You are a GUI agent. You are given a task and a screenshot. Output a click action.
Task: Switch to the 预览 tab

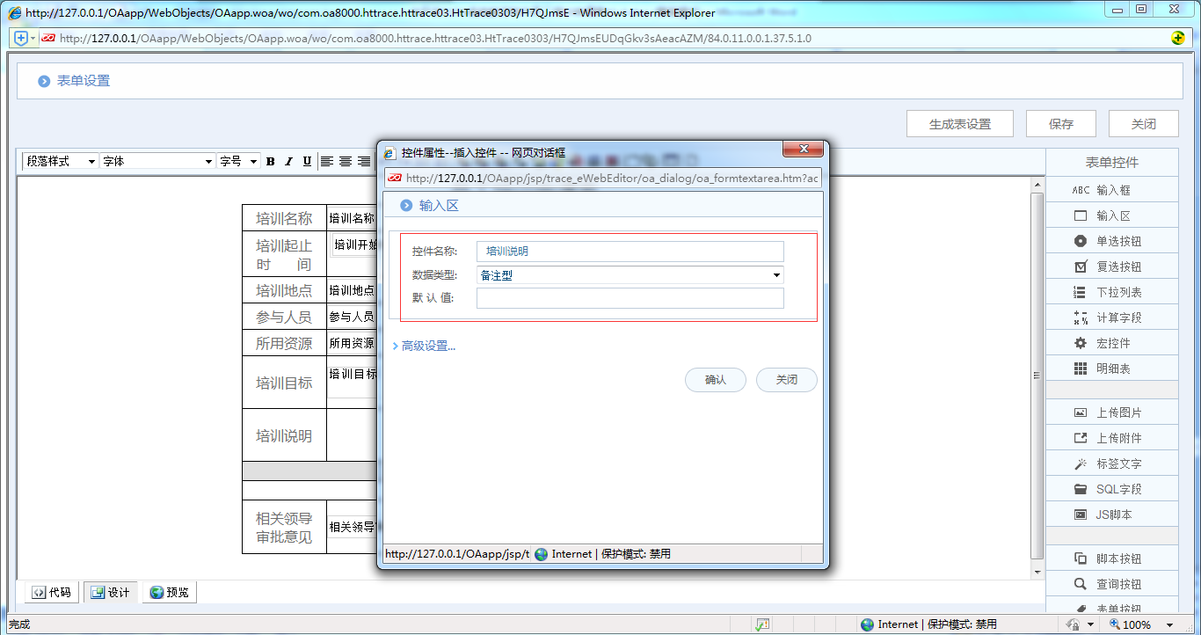(x=169, y=592)
